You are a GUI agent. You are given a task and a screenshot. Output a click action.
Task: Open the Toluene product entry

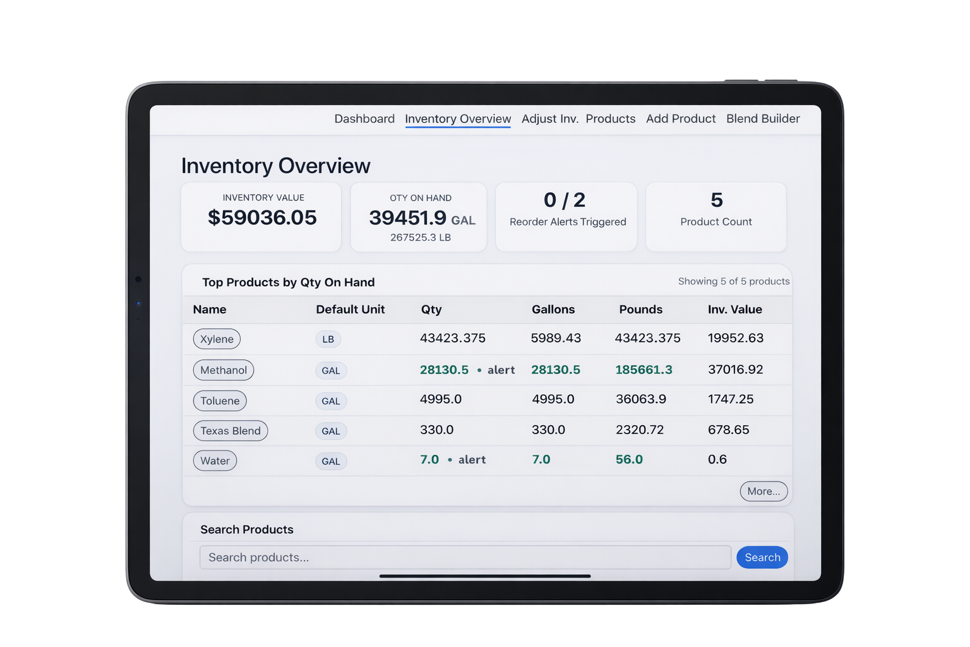click(x=220, y=401)
